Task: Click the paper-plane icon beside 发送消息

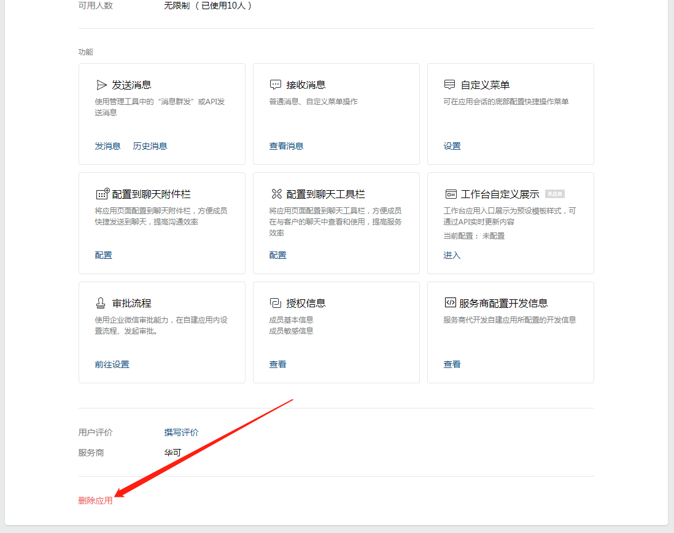Action: (102, 85)
